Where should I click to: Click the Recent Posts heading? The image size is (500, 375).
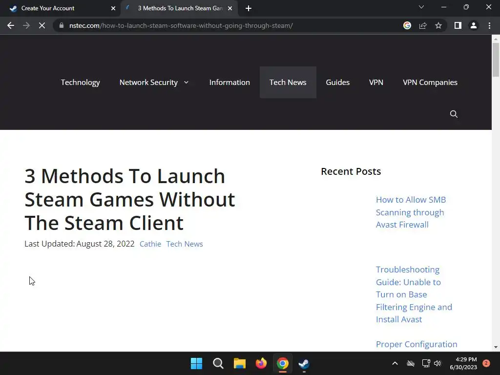(351, 171)
